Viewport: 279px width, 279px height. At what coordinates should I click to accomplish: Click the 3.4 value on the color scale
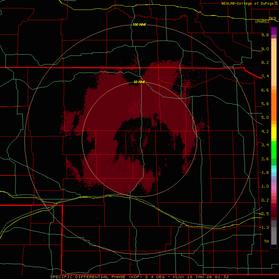point(265,145)
